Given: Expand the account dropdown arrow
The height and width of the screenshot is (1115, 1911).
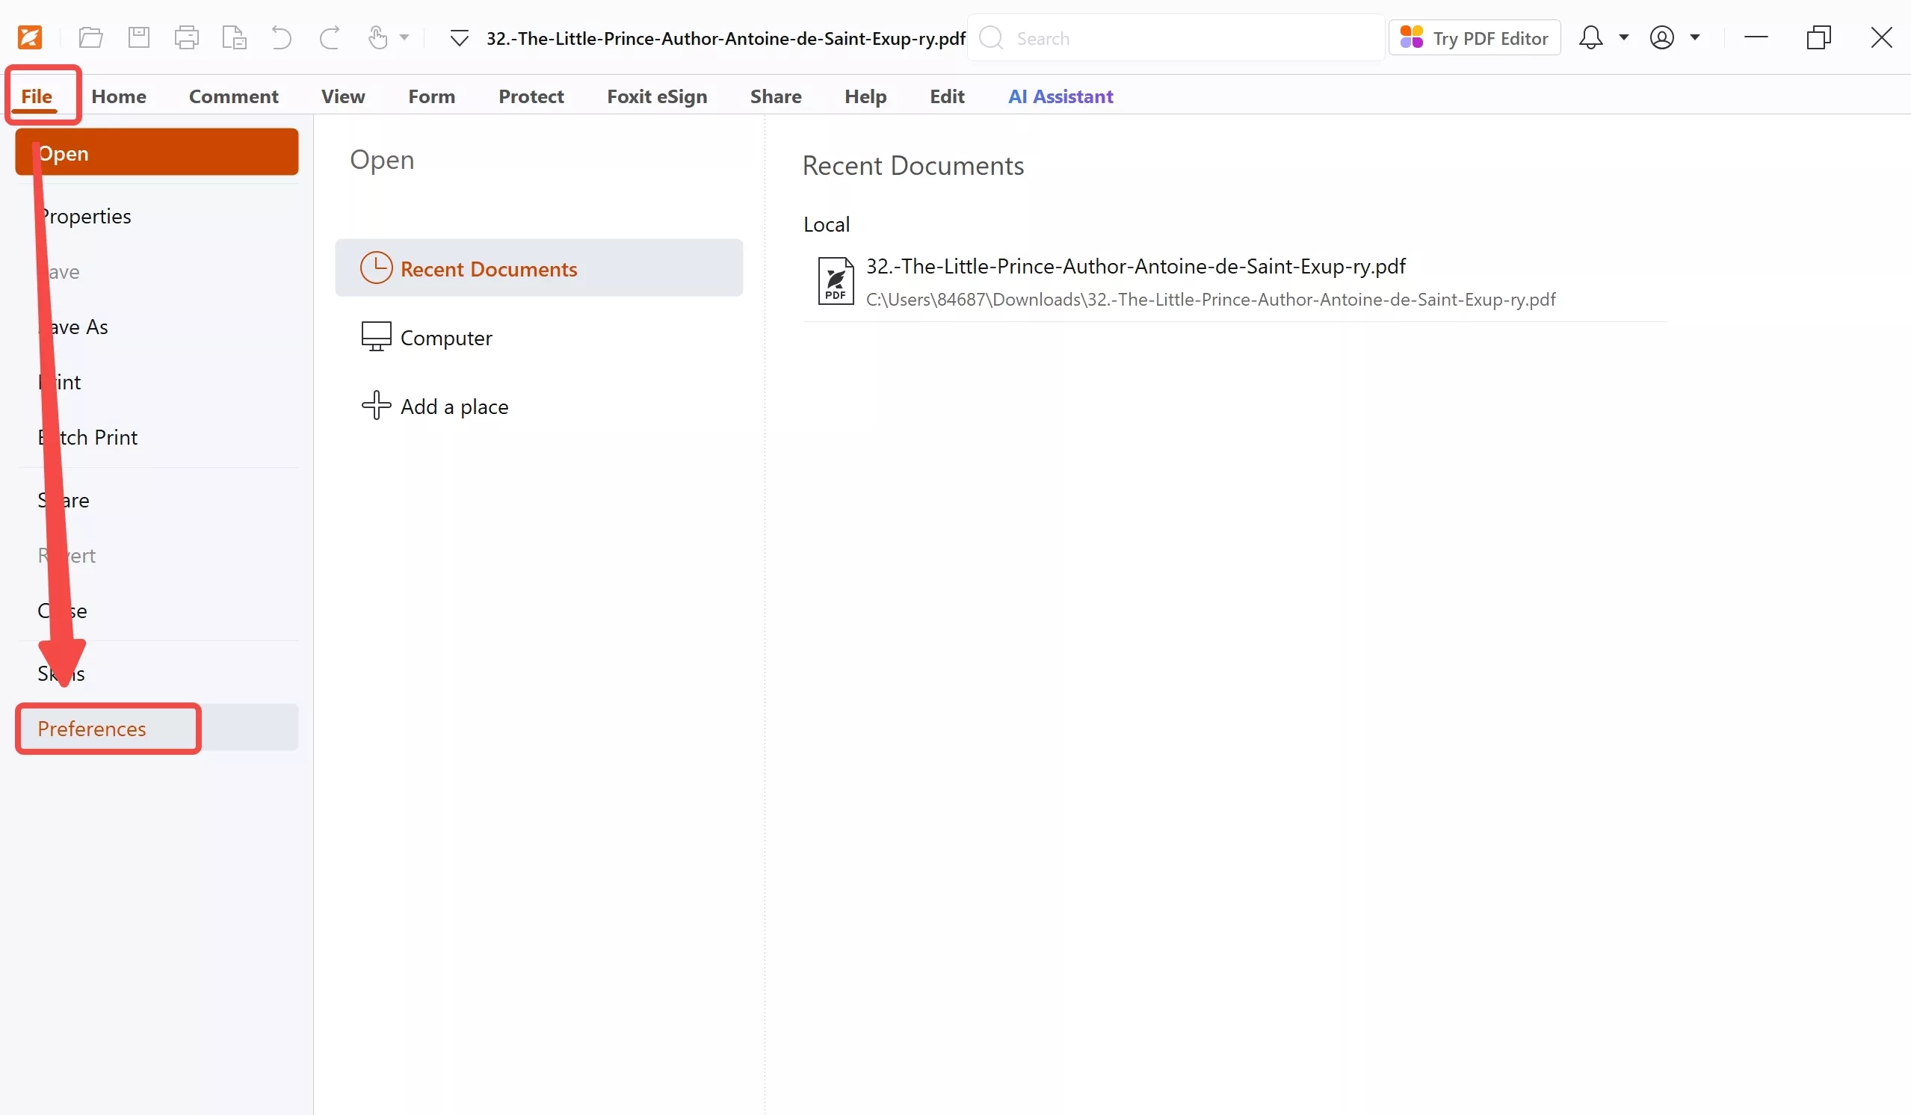Looking at the screenshot, I should [x=1695, y=37].
